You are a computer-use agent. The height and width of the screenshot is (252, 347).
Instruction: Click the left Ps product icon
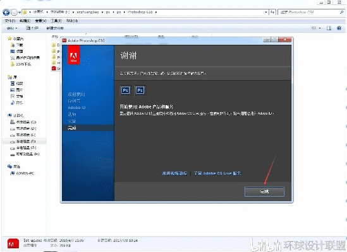(125, 90)
